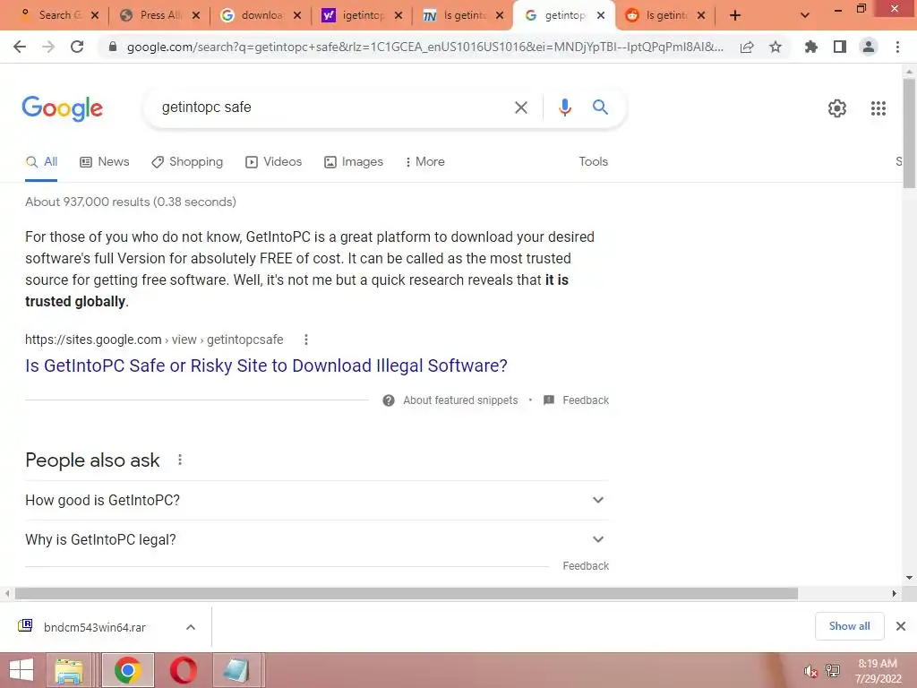Screen dimensions: 917x688
Task: Click the sites.google.com result URL
Action: point(154,340)
